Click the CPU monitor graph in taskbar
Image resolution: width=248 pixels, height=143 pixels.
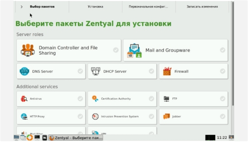coord(210,137)
